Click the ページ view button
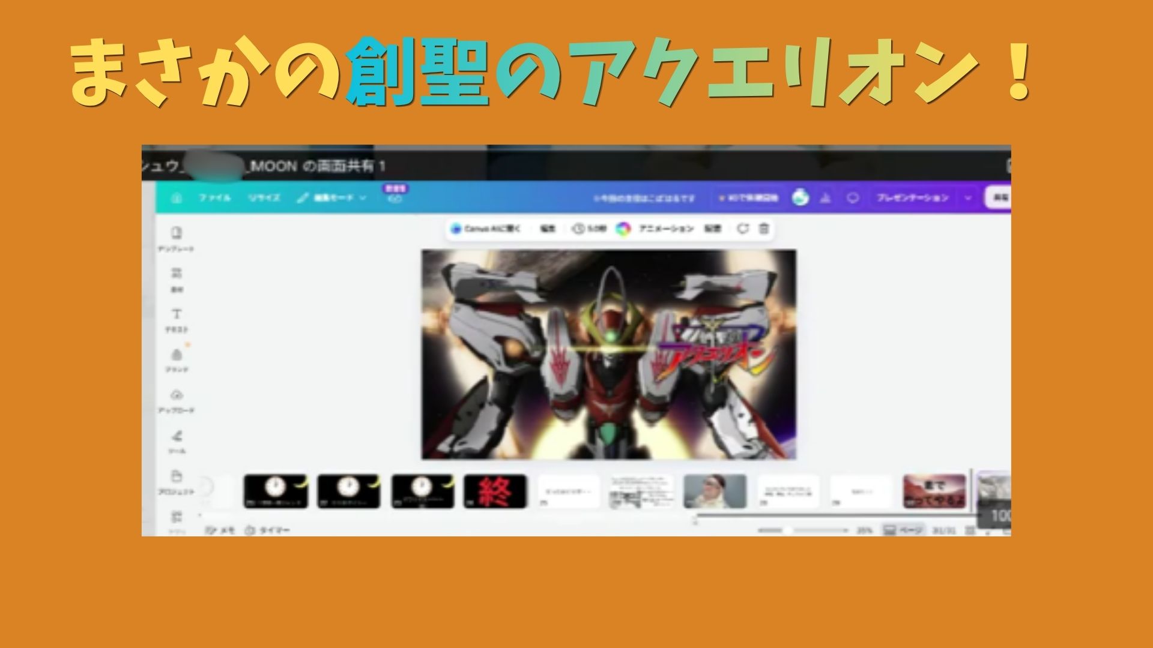The height and width of the screenshot is (648, 1153). (x=903, y=530)
